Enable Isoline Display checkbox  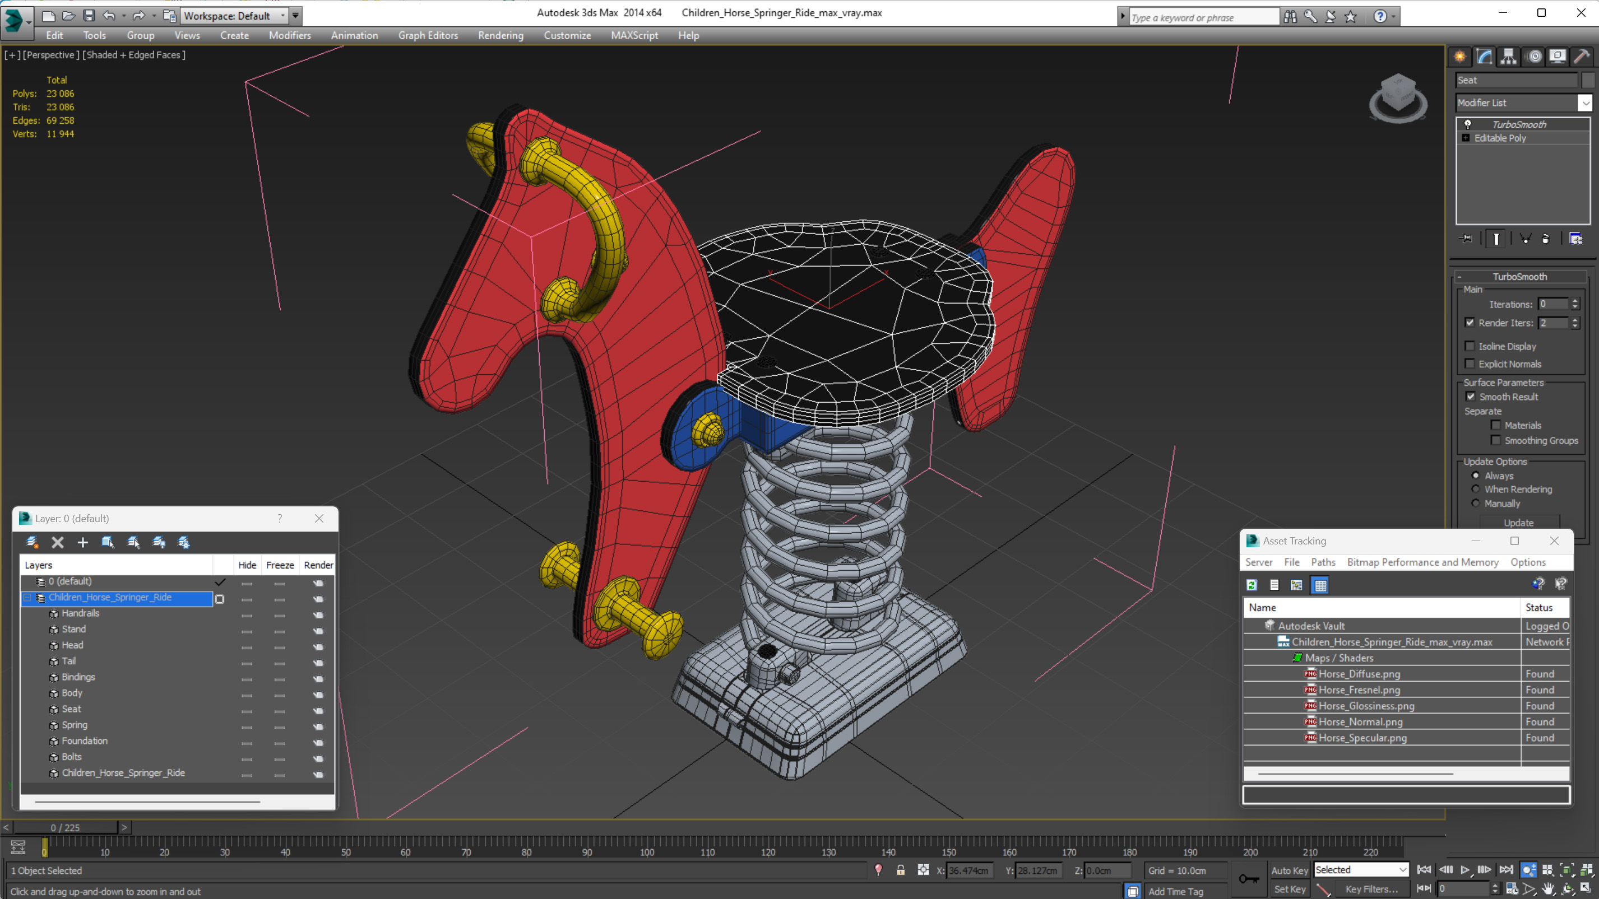click(x=1470, y=346)
